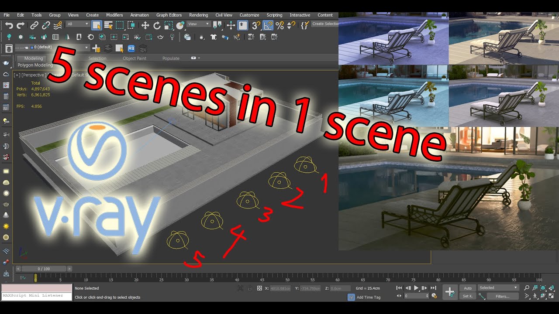The height and width of the screenshot is (314, 559).
Task: Toggle Window/Crossing selection mode
Action: click(x=131, y=26)
